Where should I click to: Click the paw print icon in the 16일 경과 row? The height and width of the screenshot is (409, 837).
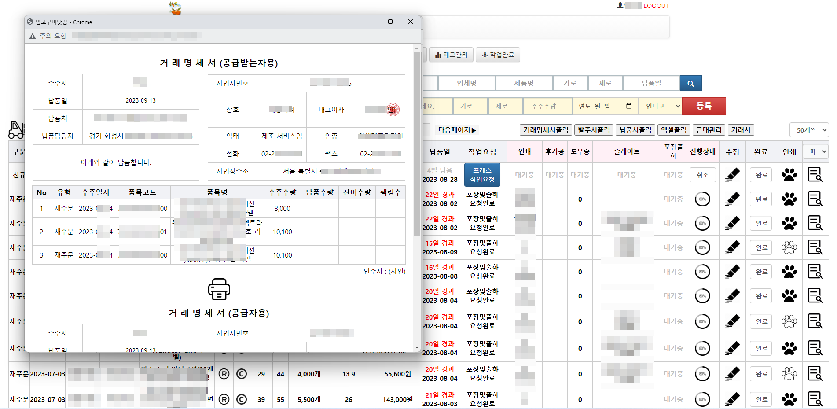point(789,272)
